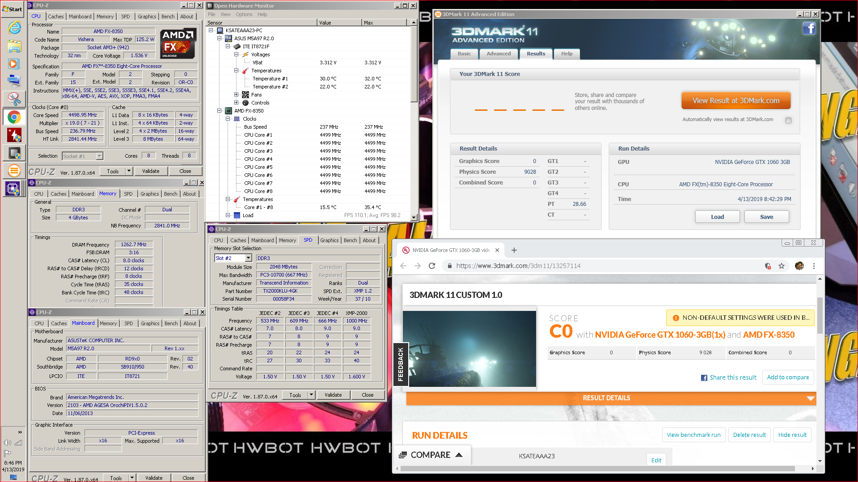The height and width of the screenshot is (482, 858).
Task: Expand RESULT DETAILS orange bar
Action: click(x=611, y=398)
